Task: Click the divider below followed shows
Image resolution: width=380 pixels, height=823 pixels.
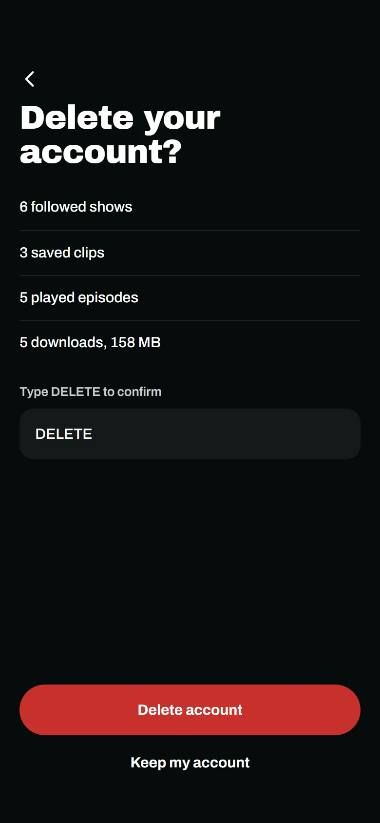Action: (190, 230)
